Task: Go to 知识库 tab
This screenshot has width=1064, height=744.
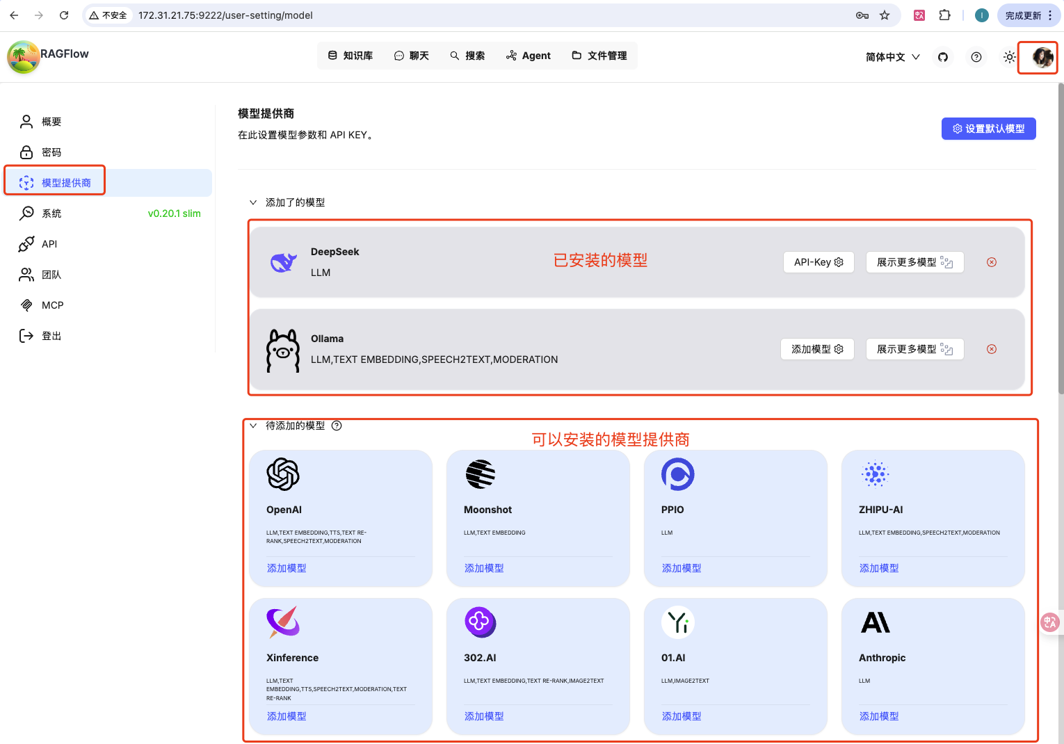Action: [x=350, y=56]
